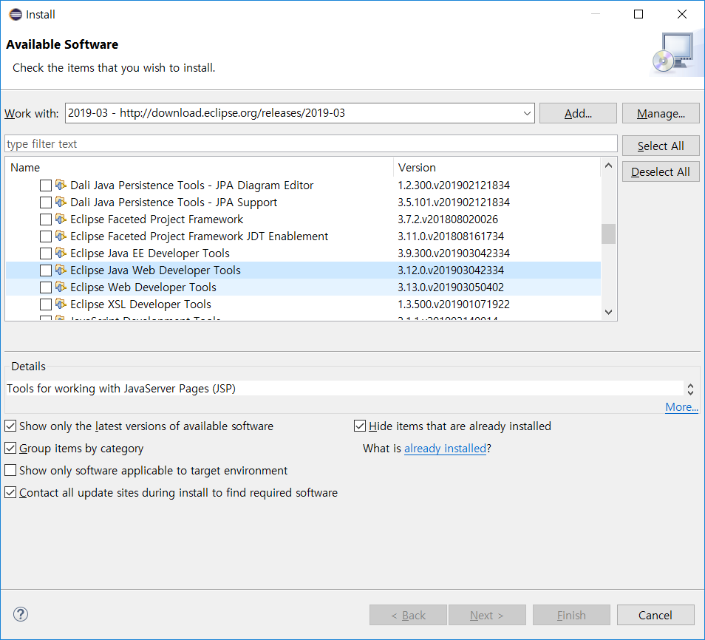This screenshot has width=705, height=640.
Task: Maximize the Install dialog window
Action: (x=638, y=14)
